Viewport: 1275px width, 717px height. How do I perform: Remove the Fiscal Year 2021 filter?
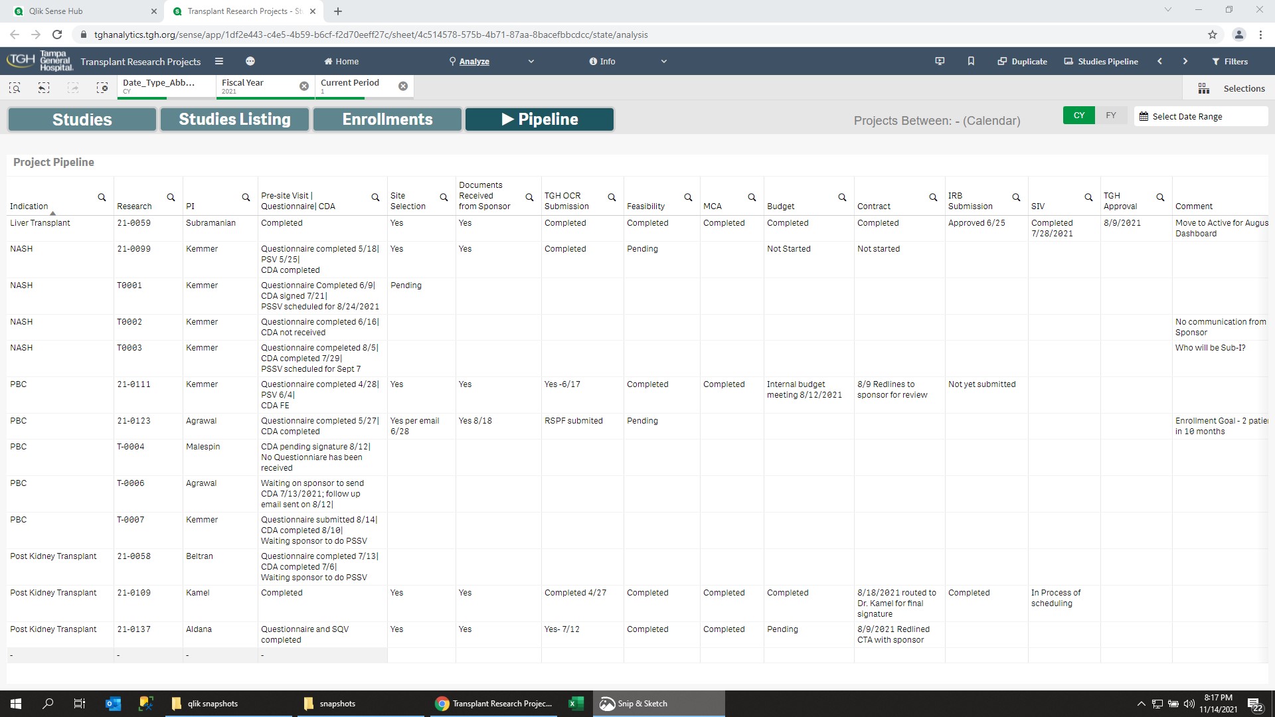304,86
